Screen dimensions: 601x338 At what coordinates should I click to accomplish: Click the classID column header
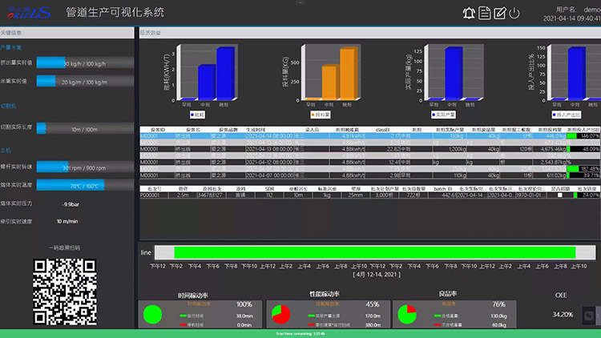point(382,130)
